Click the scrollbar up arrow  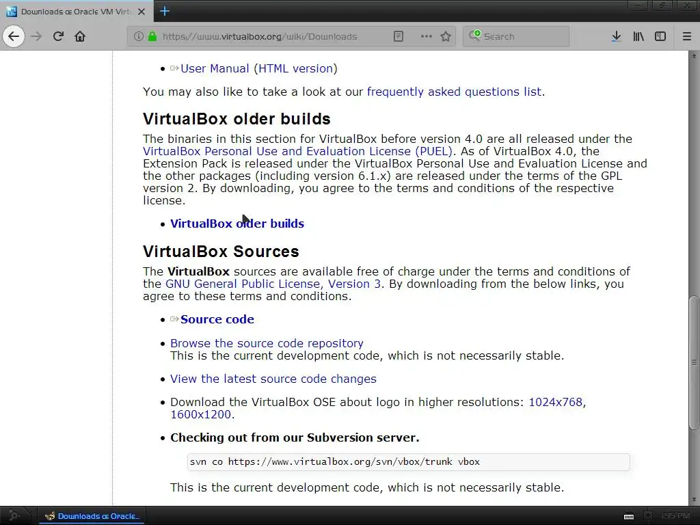pyautogui.click(x=694, y=56)
